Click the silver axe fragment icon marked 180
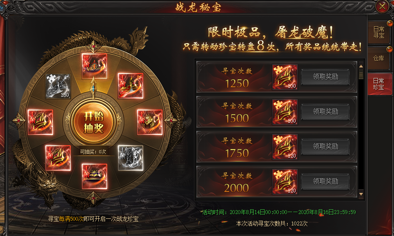Screen dimensions: 394x236 pos(58,86)
